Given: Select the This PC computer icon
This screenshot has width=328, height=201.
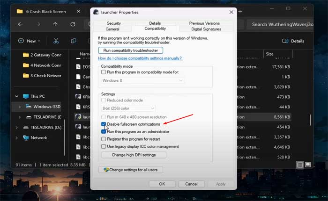Looking at the screenshot, I should 26,96.
